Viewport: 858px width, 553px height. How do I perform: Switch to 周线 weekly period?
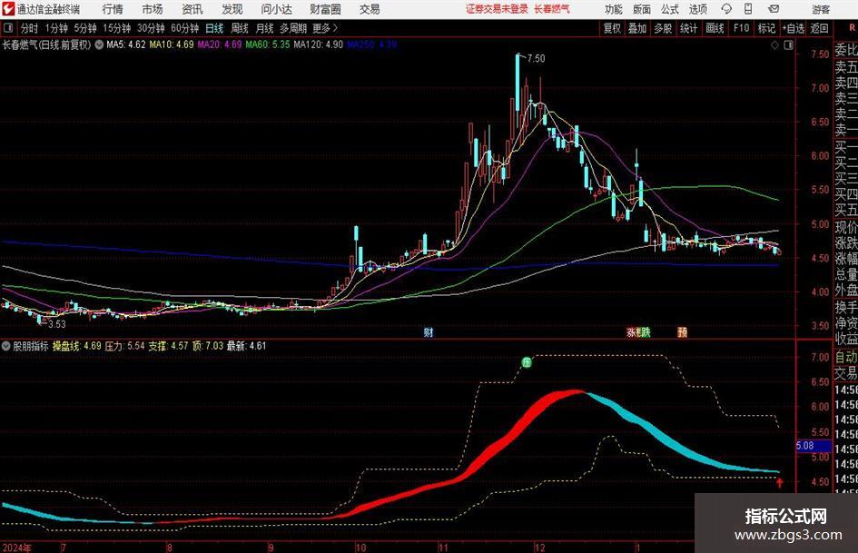click(240, 28)
